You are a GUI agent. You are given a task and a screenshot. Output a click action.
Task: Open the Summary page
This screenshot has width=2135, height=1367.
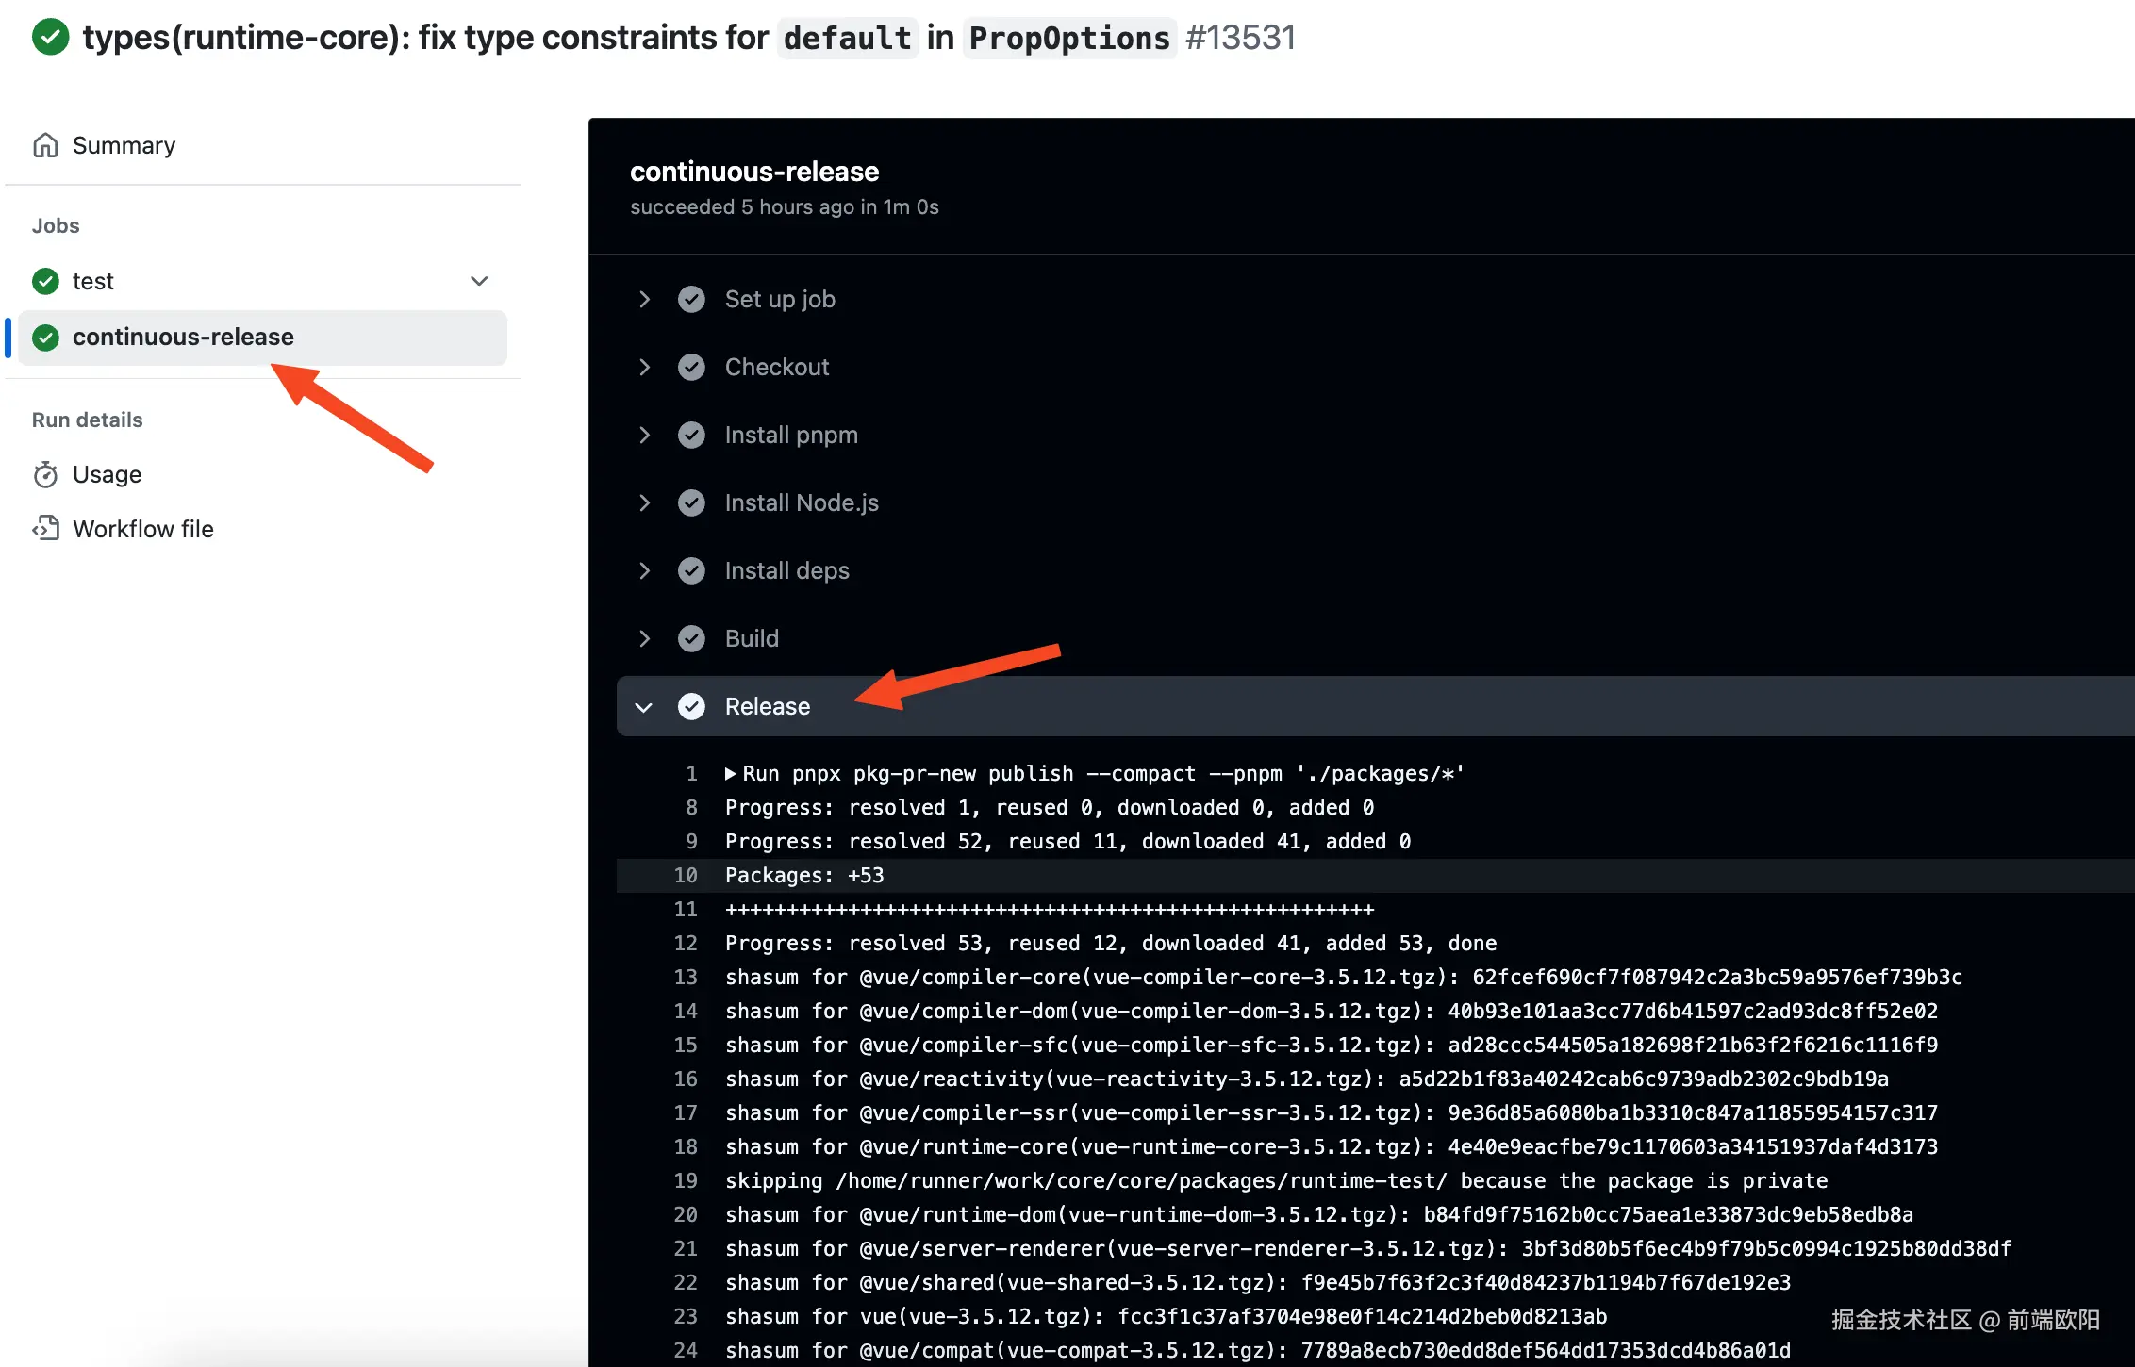(124, 145)
